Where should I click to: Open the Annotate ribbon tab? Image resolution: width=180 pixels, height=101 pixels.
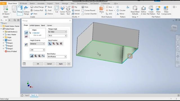point(41,4)
